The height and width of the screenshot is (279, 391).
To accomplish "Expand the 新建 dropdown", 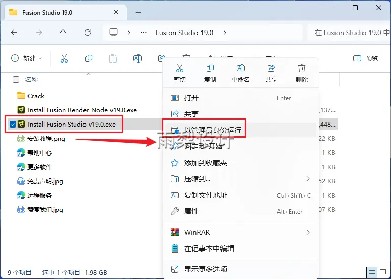I will click(x=26, y=58).
